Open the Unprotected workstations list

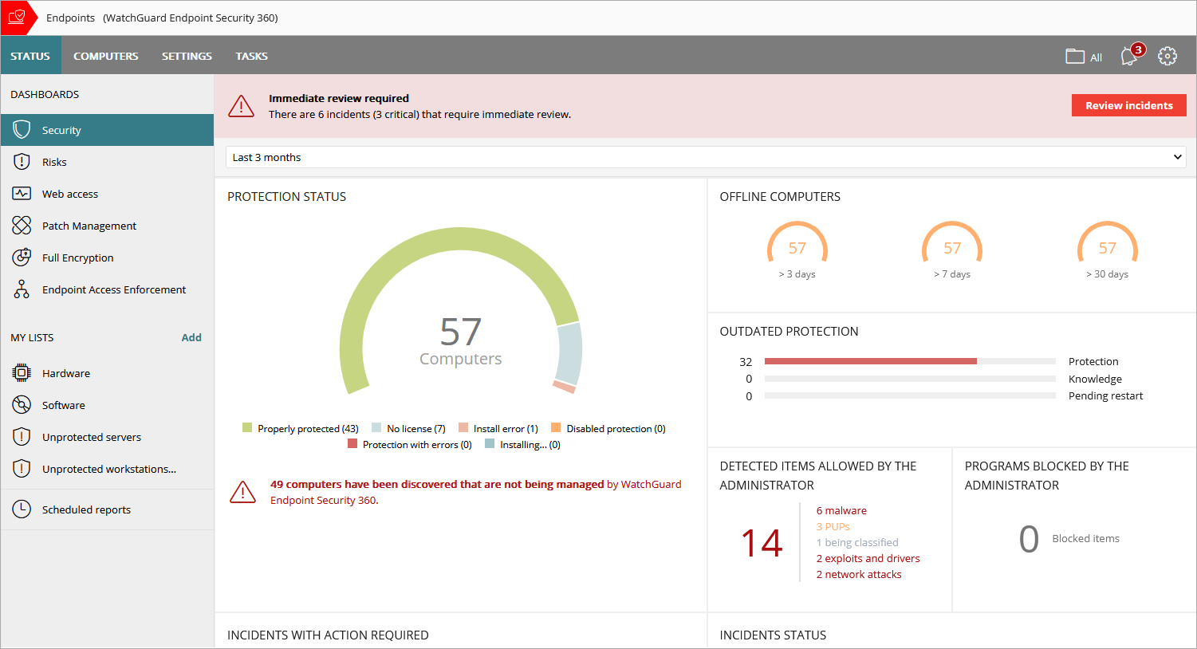107,469
